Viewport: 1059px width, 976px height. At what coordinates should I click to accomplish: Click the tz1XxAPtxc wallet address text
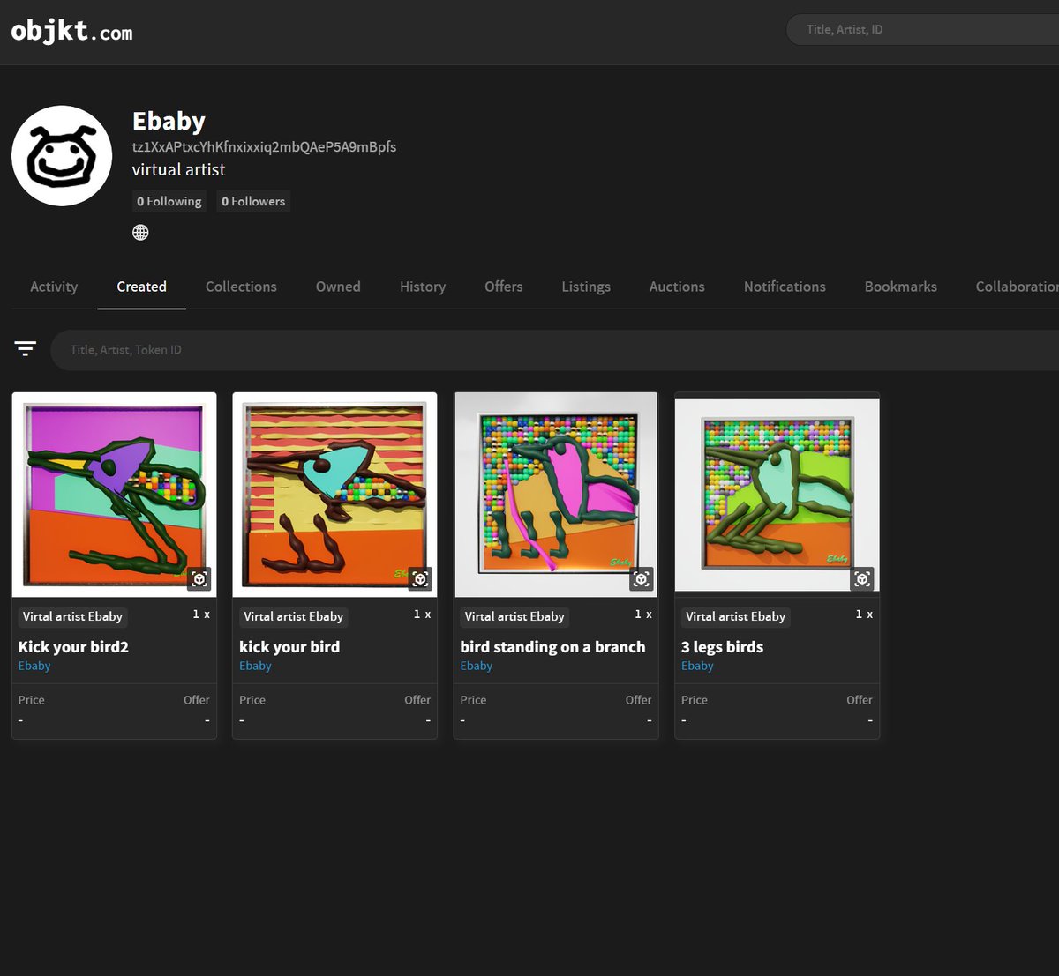click(264, 147)
